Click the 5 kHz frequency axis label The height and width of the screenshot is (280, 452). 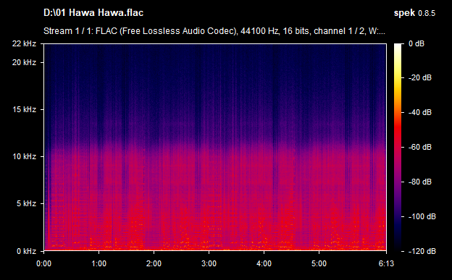click(26, 203)
